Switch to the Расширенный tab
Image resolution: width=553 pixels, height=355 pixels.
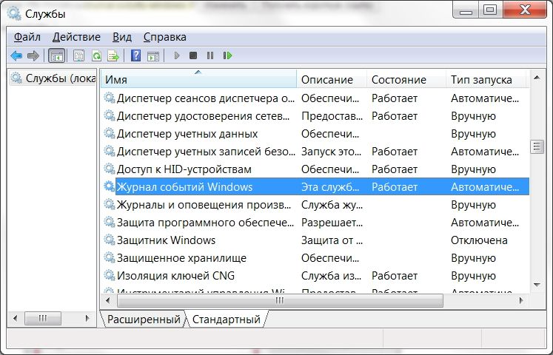[144, 319]
